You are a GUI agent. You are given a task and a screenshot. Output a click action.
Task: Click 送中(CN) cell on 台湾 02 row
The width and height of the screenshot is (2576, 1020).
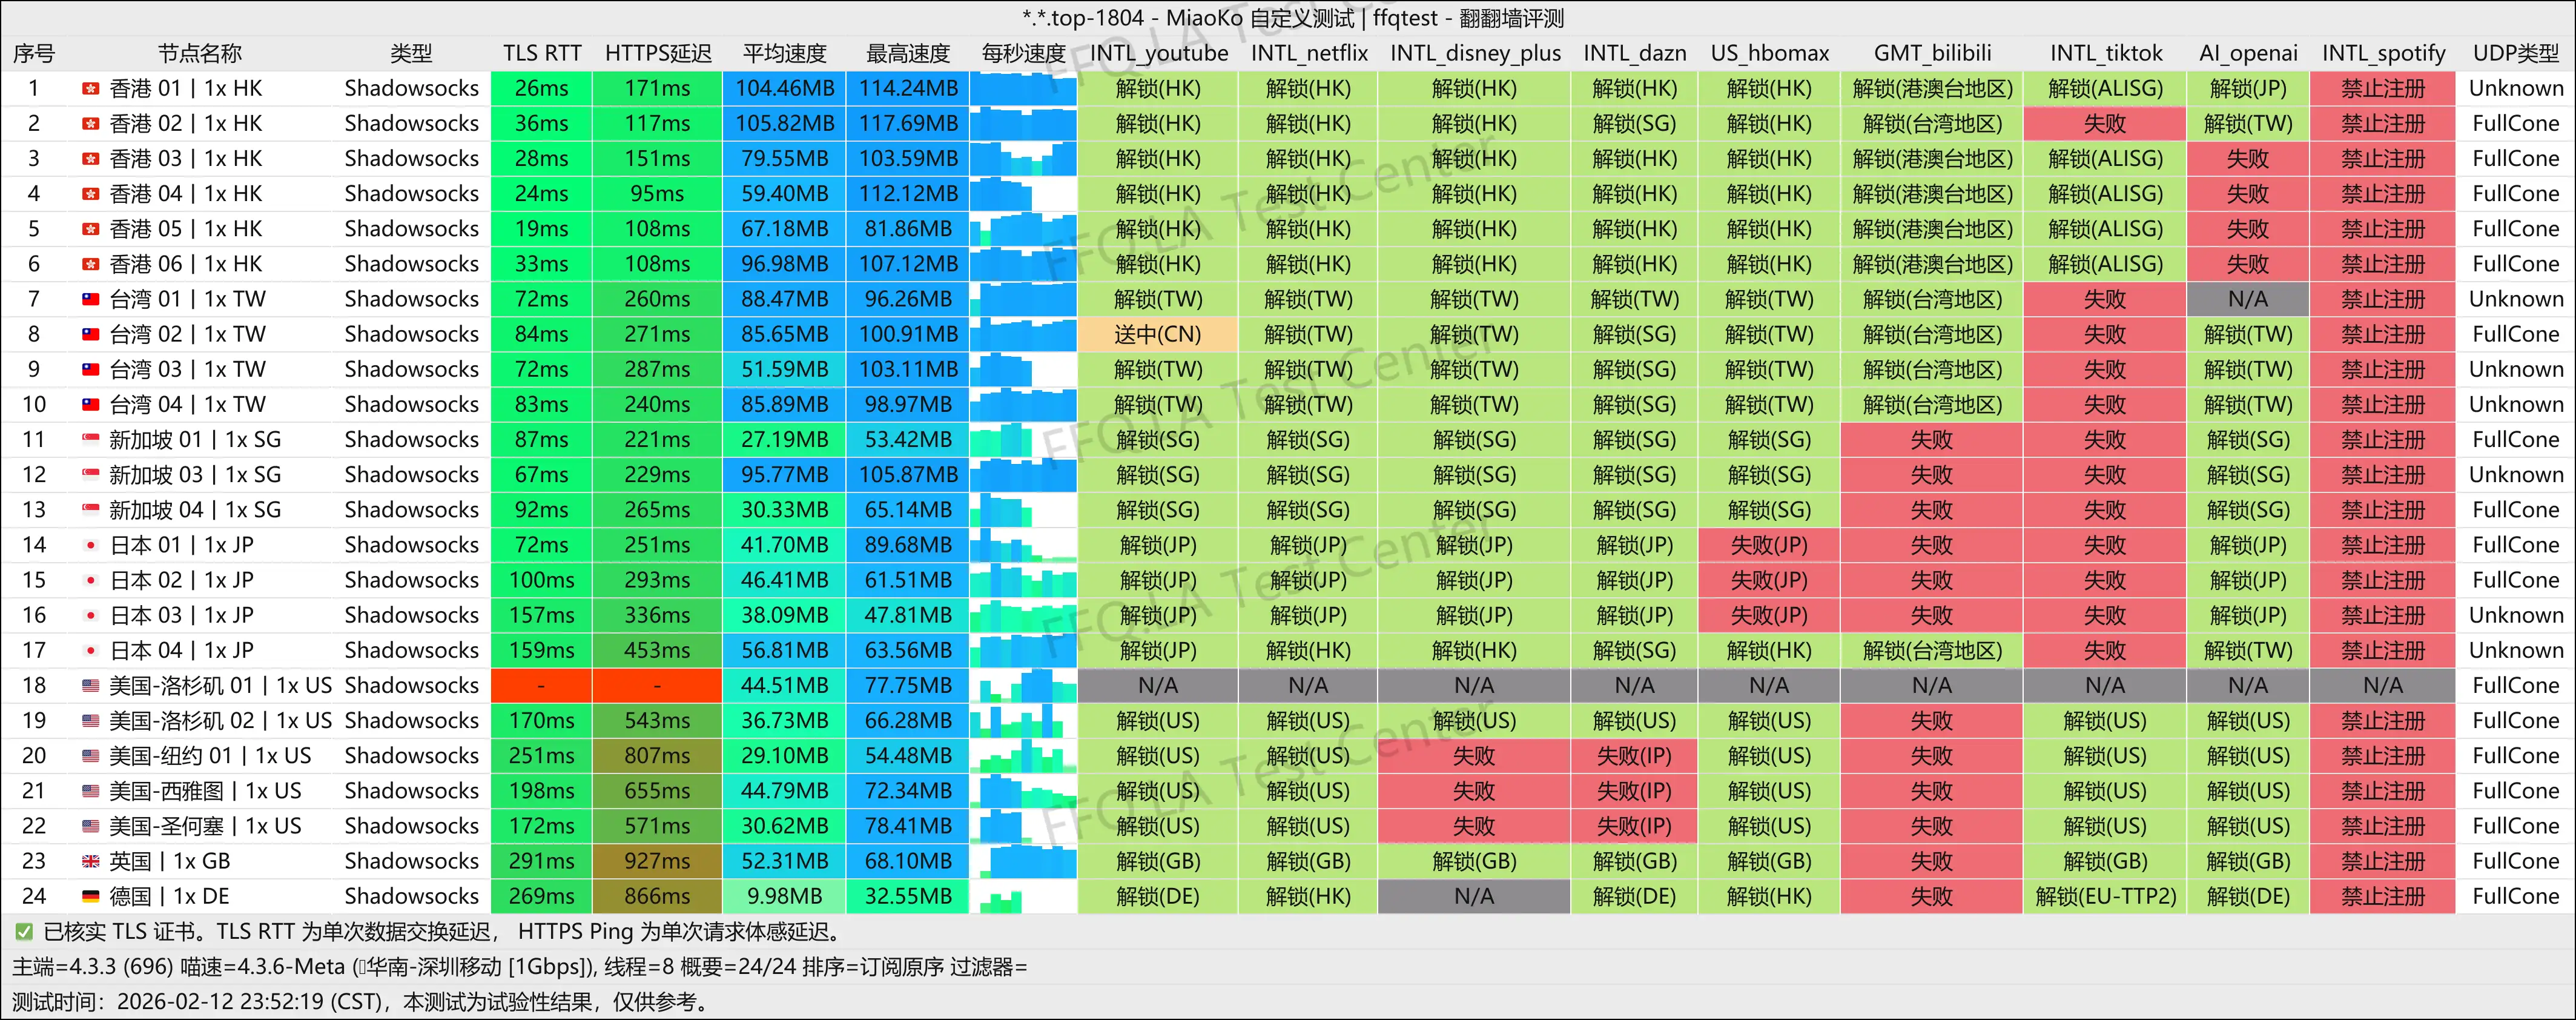(1159, 334)
